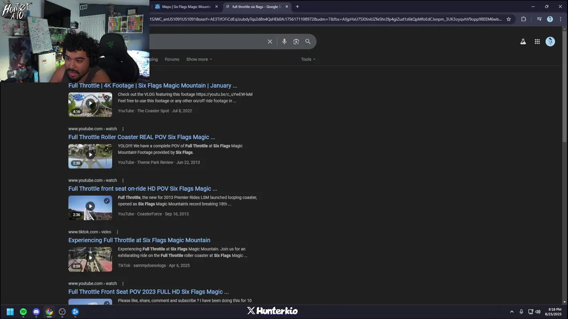Viewport: 568px width, 319px height.
Task: Open Discord from the taskbar
Action: pyautogui.click(x=36, y=311)
